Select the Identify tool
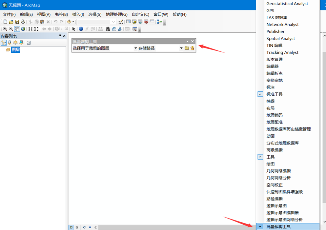Screen dimensions: 326x230 (x=81, y=29)
